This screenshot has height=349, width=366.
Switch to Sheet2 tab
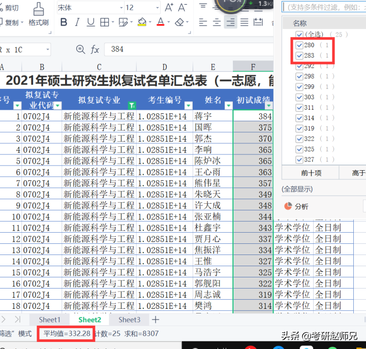pos(89,320)
